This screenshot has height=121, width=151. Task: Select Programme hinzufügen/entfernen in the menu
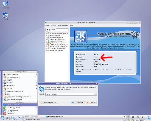pos(20,97)
